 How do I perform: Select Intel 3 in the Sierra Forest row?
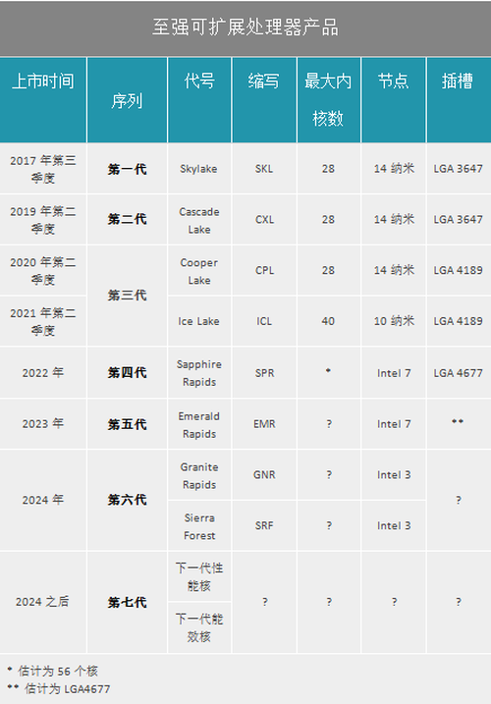394,525
